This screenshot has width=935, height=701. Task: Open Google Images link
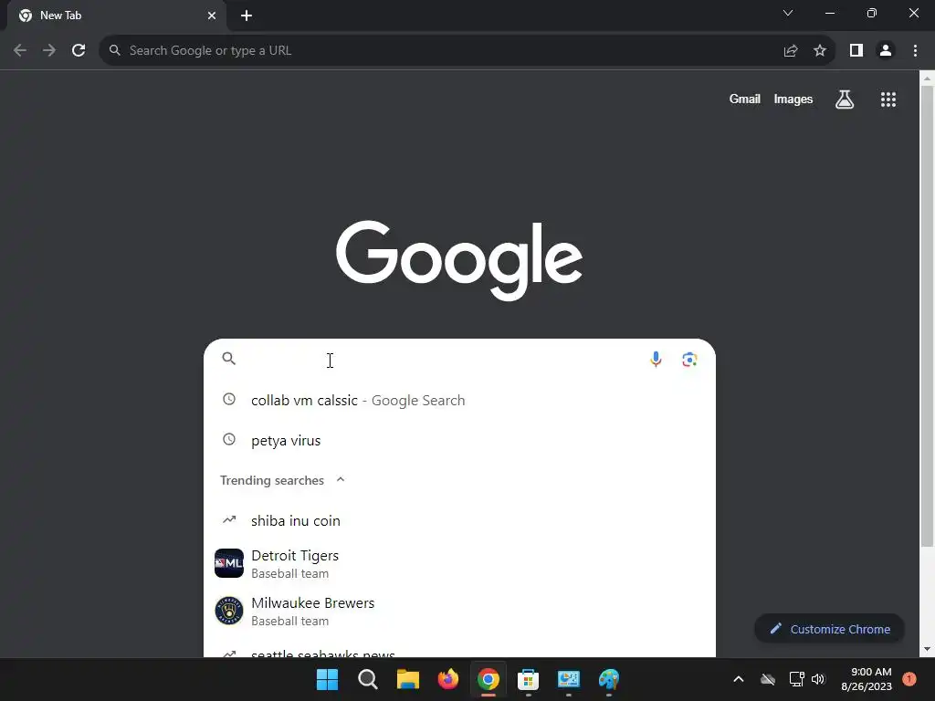[x=793, y=99]
